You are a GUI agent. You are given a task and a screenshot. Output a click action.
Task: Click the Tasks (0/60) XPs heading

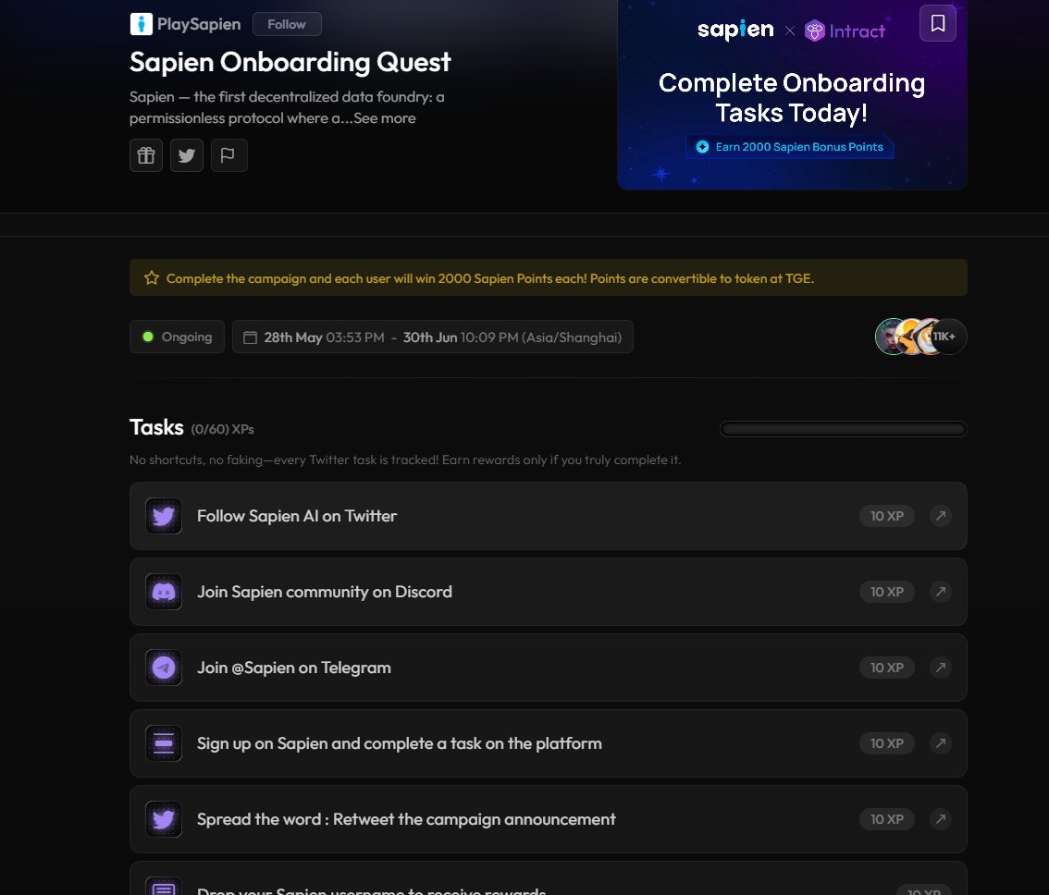[x=192, y=427]
